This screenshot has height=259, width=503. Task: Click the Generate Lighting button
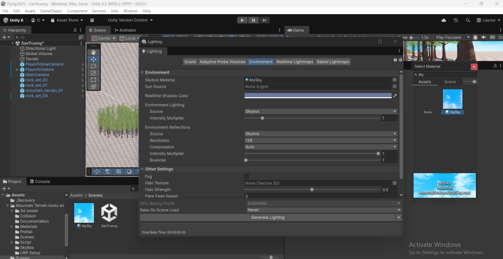(268, 217)
